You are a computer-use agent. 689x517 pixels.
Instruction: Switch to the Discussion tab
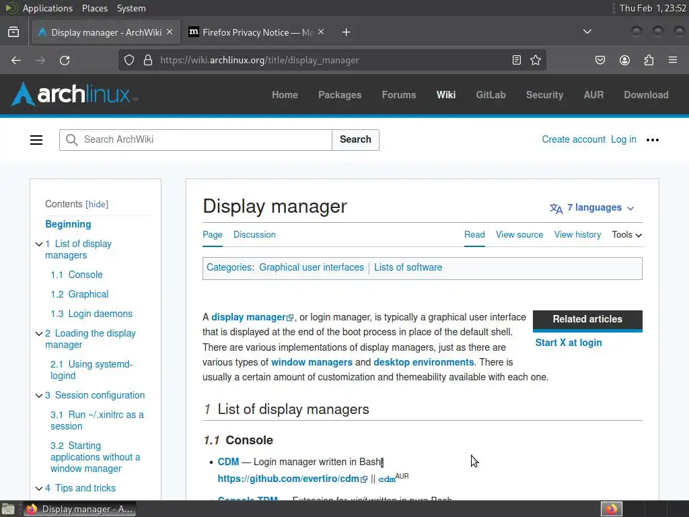[254, 235]
